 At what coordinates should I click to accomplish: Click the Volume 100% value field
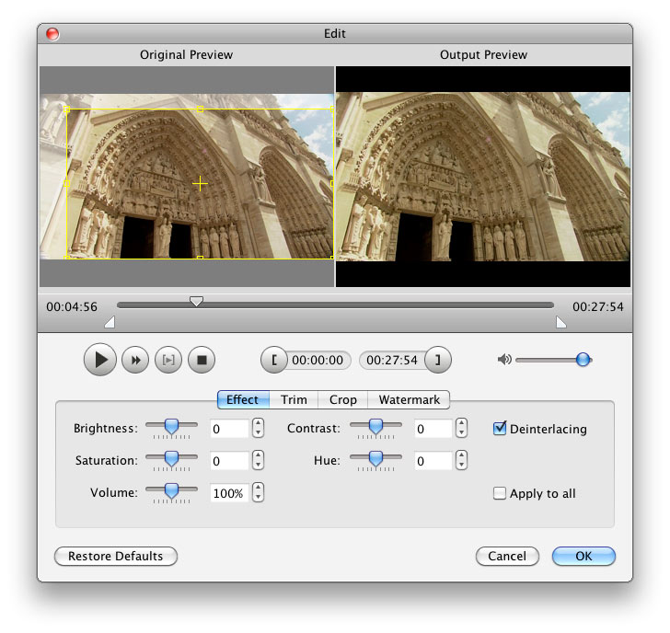(x=229, y=493)
